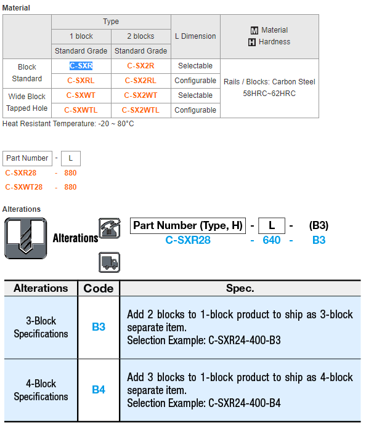The image size is (374, 423).
Task: Click the telephone icon beside Alterations
Action: point(109,228)
